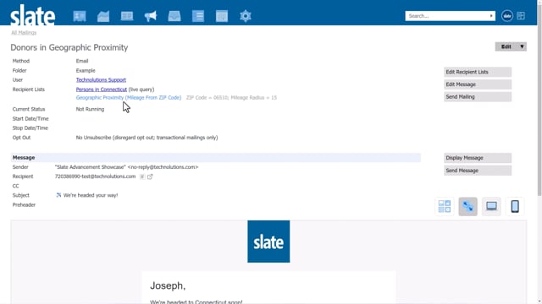
Task: Switch to mobile phone preview
Action: point(515,206)
